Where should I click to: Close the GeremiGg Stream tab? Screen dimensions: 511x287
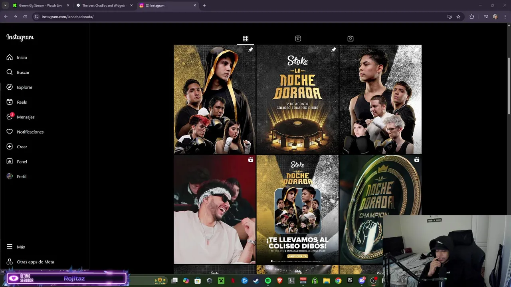68,6
